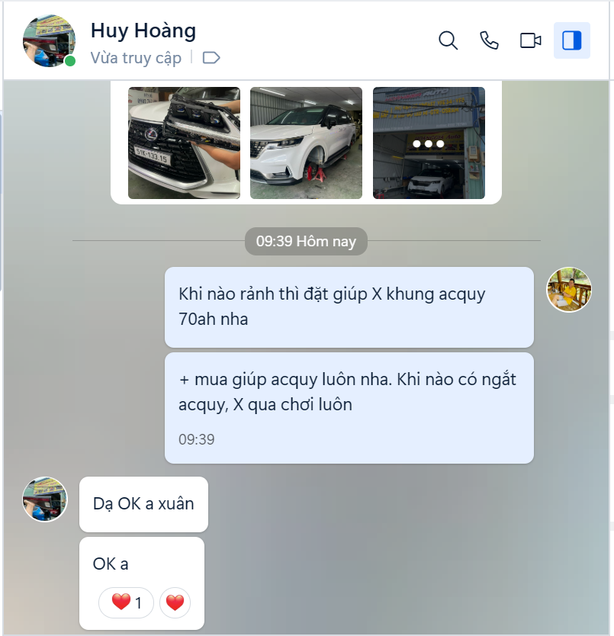Click the 'Vừa truy cập' status text
614x636 pixels.
tap(136, 58)
